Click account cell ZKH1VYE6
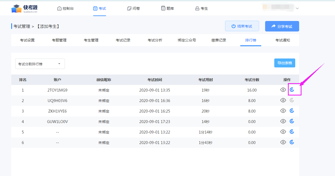 tap(57, 111)
